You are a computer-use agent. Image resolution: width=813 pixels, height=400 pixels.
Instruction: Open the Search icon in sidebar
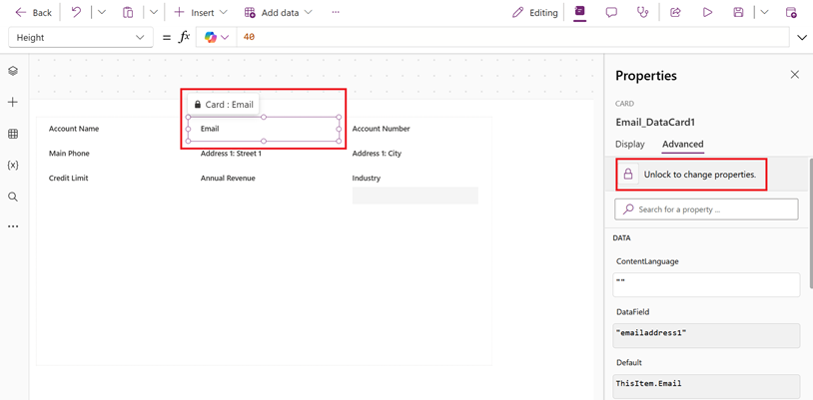pos(13,197)
